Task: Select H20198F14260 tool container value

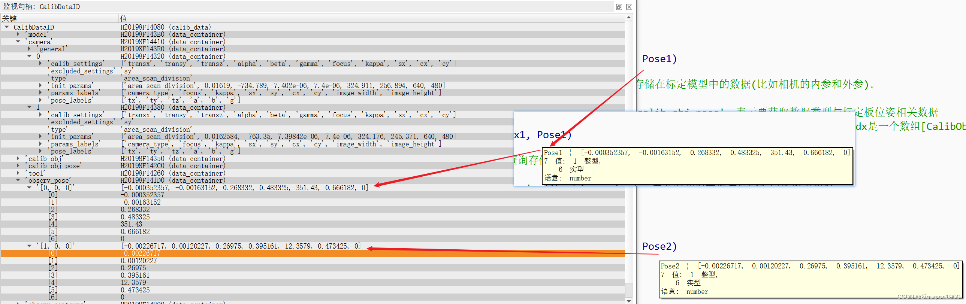Action: coord(173,173)
